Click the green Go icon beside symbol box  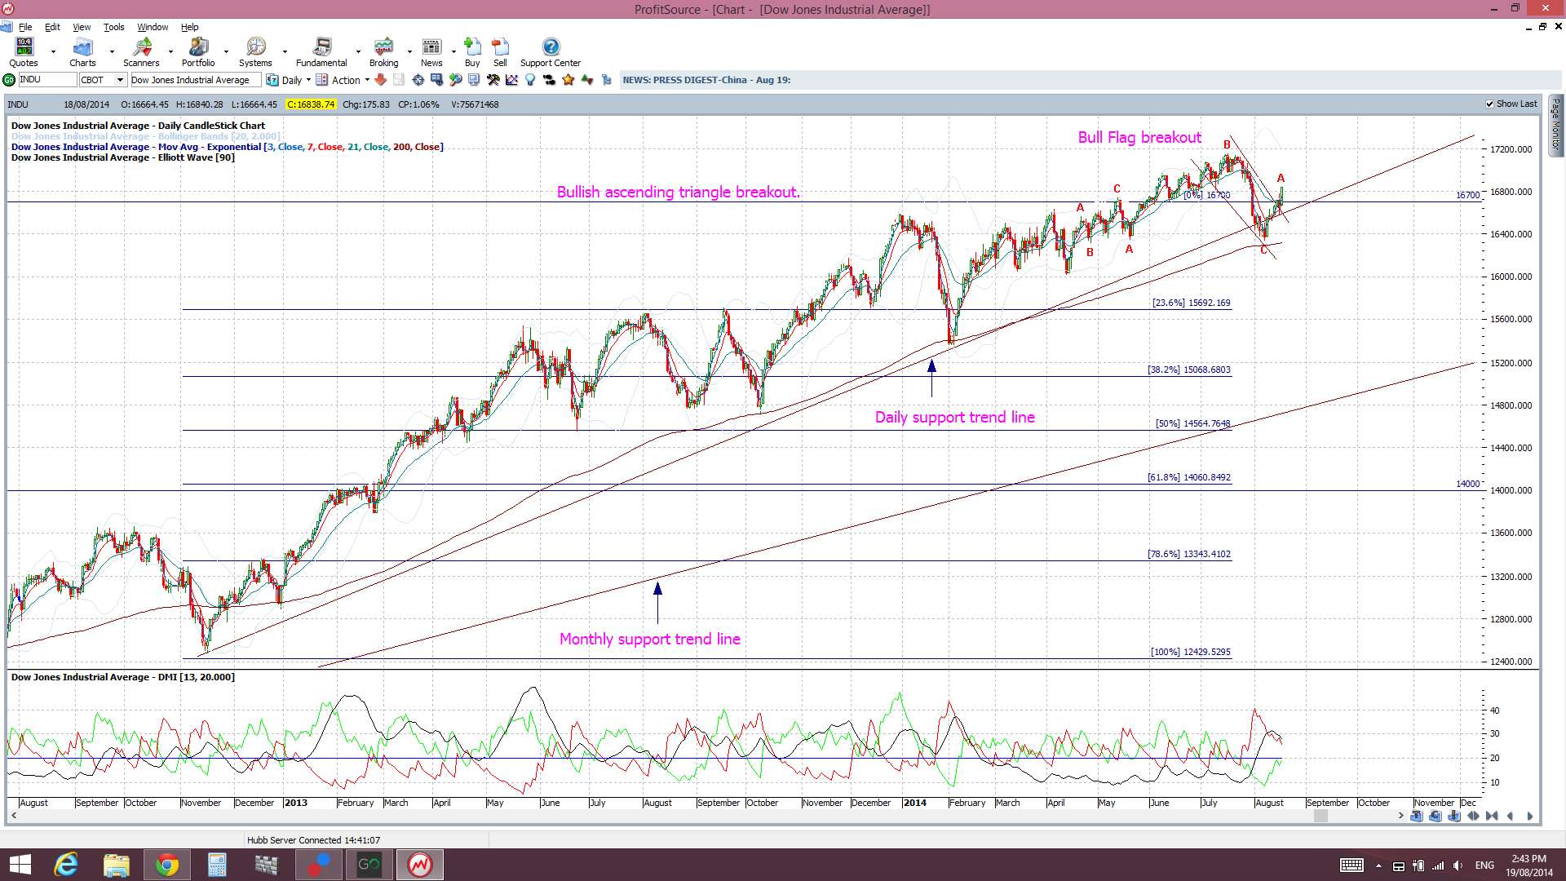point(9,80)
